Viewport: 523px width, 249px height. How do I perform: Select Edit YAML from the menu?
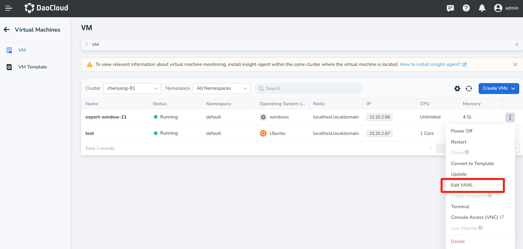click(x=462, y=185)
